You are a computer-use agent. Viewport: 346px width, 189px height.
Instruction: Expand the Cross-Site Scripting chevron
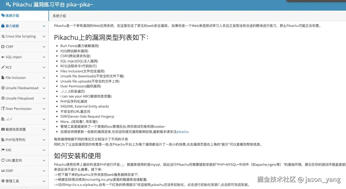(x=44, y=36)
